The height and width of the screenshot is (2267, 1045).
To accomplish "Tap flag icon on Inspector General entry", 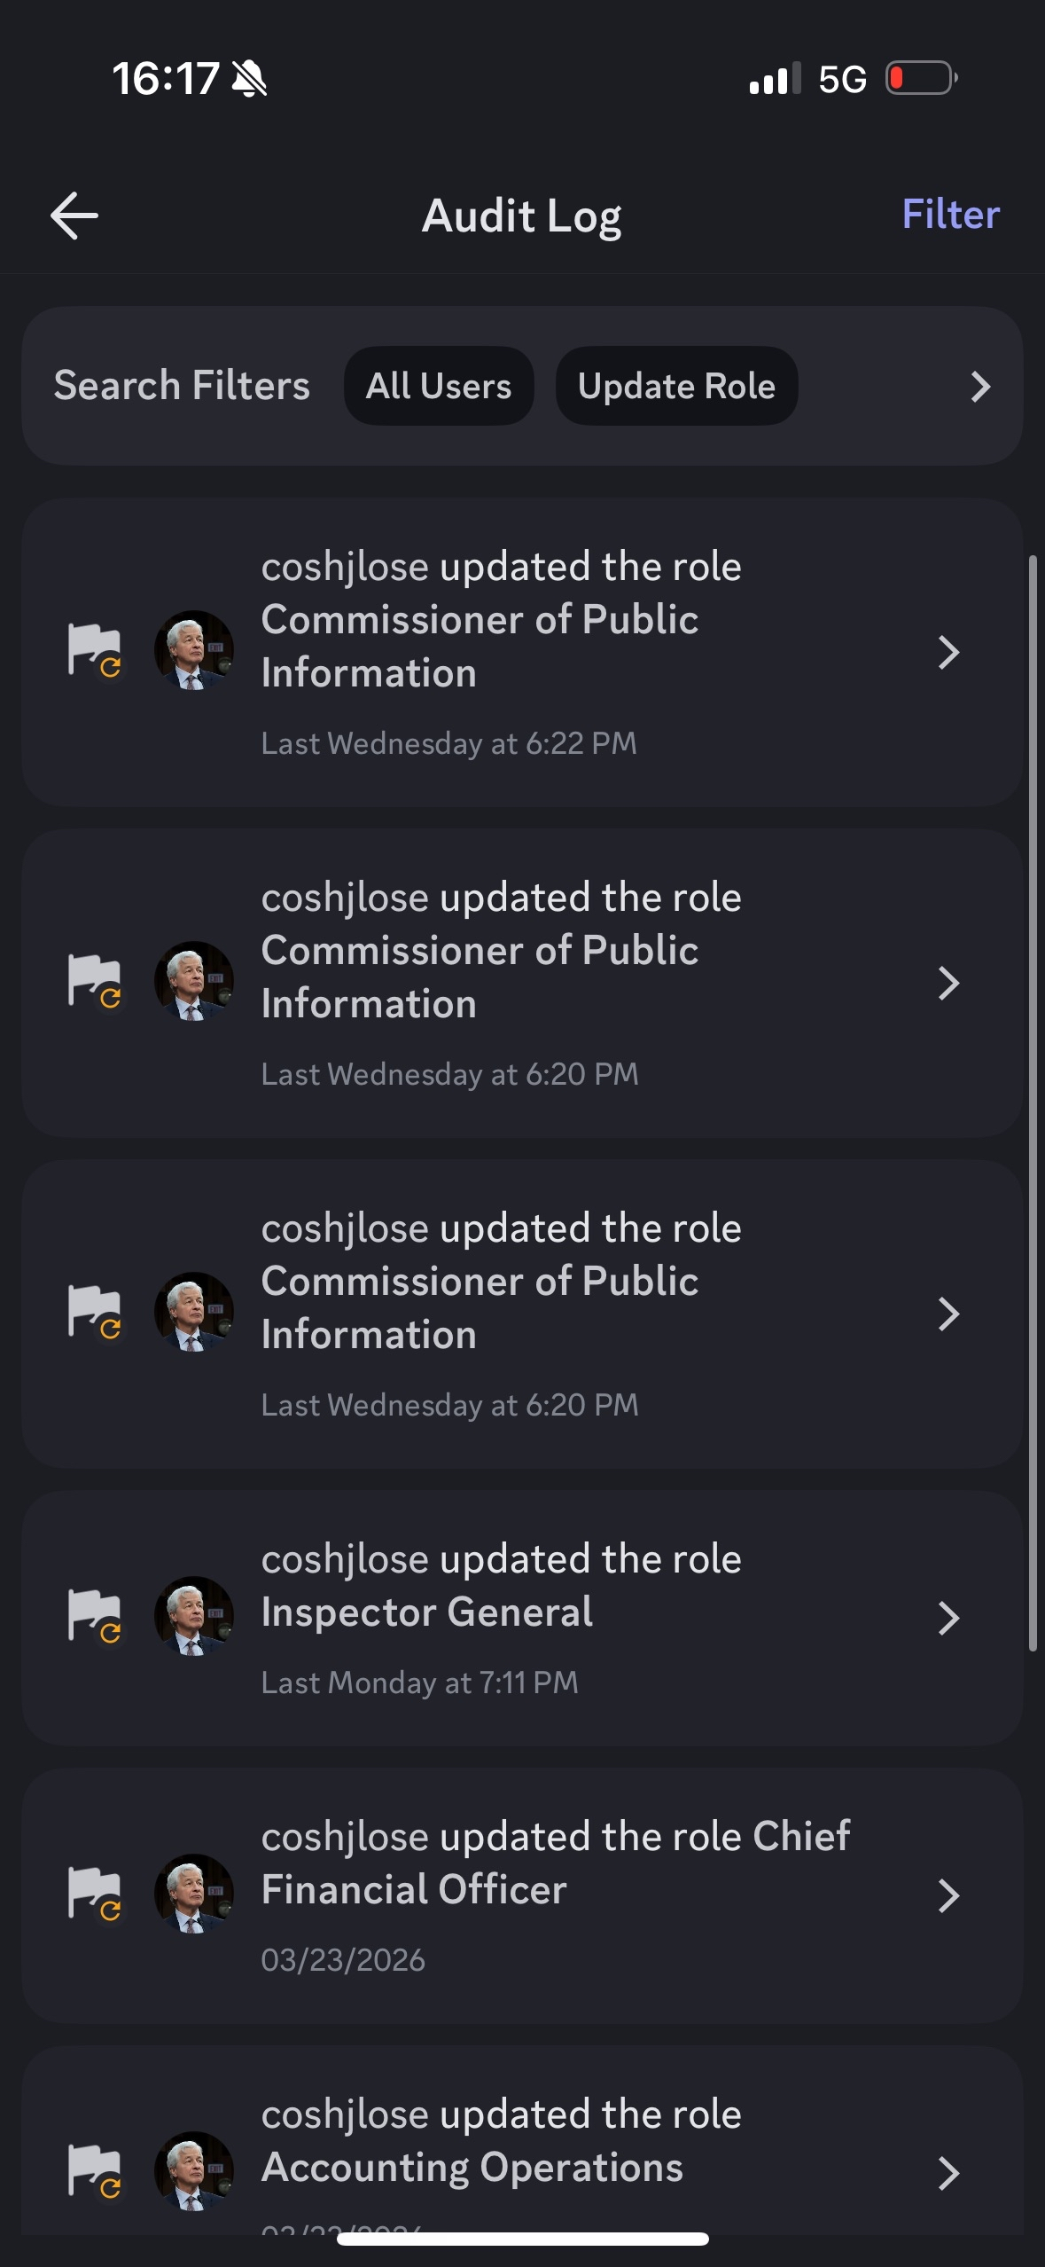I will pyautogui.click(x=95, y=1616).
